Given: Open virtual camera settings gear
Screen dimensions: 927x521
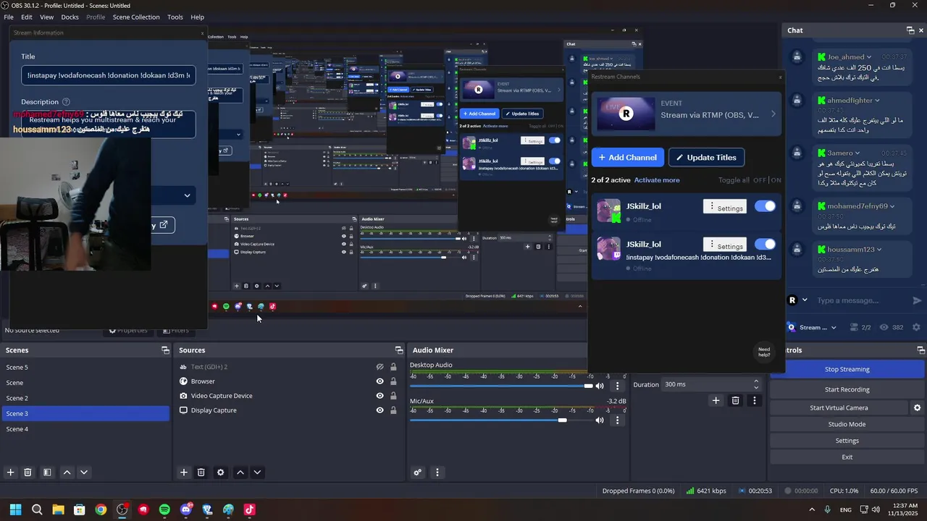Looking at the screenshot, I should pyautogui.click(x=918, y=408).
